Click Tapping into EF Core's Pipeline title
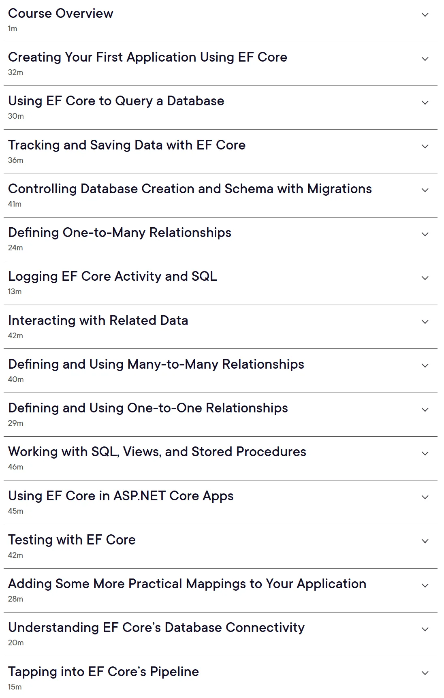444x698 pixels. coord(103,672)
